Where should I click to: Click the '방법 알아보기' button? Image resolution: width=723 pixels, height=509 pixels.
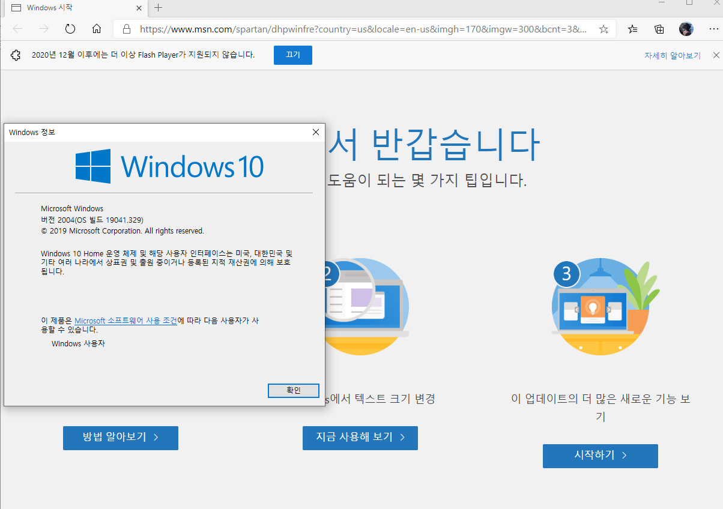pos(121,438)
